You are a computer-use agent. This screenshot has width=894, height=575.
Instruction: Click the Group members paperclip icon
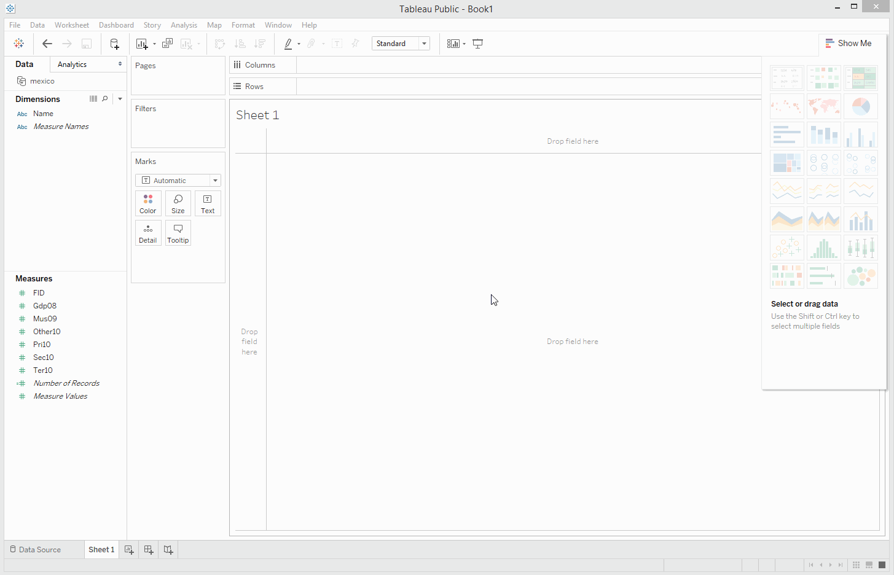coord(312,44)
